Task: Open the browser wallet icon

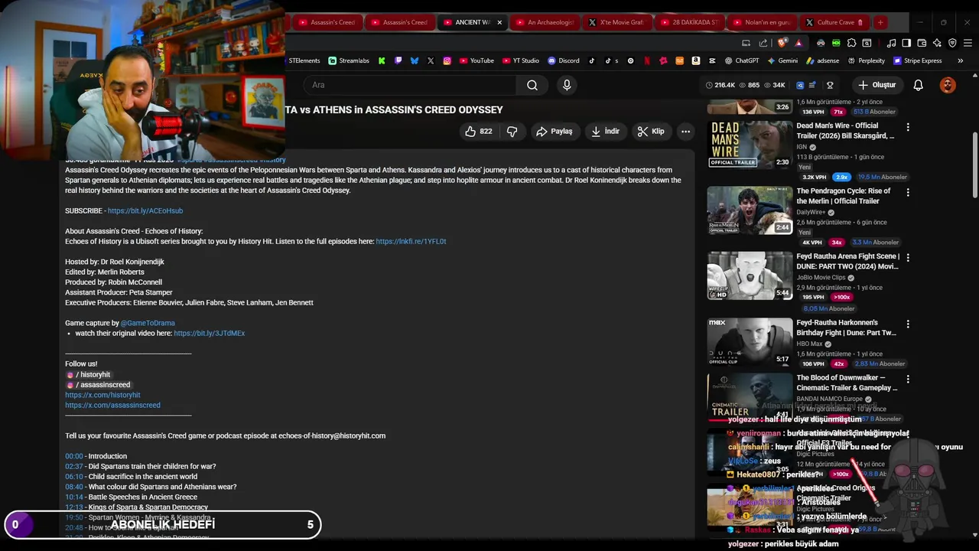Action: (922, 43)
